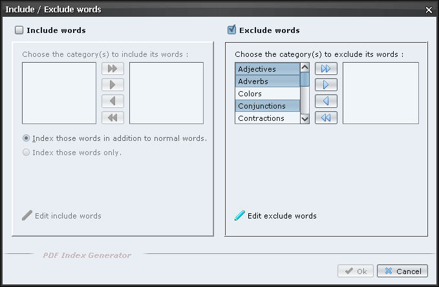Viewport: 439px width, 287px height.
Task: Close the Include / Exclude words dialog
Action: tap(429, 10)
